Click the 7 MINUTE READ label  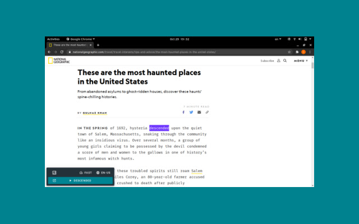click(196, 107)
